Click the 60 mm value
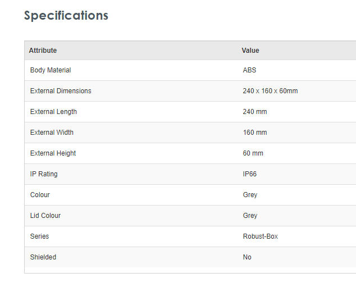This screenshot has height=287, width=356. [x=253, y=153]
